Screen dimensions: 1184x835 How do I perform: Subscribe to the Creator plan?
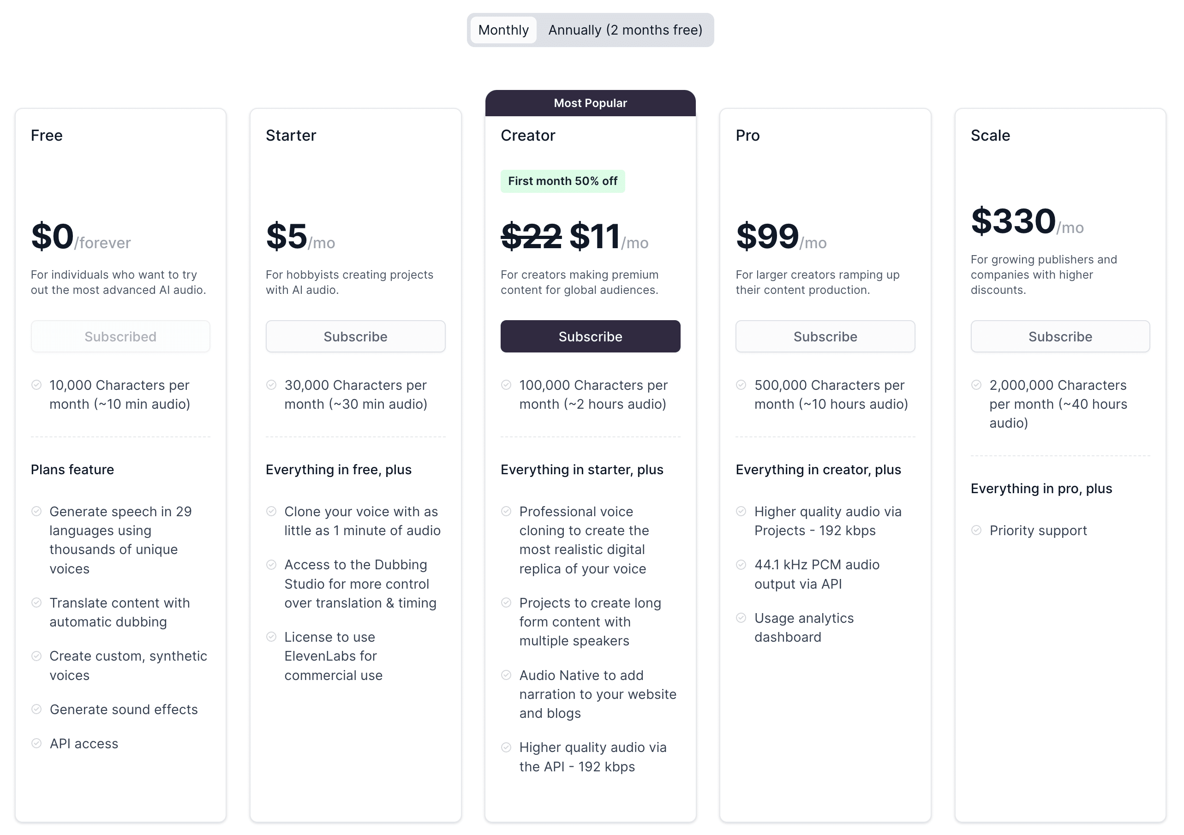tap(591, 337)
